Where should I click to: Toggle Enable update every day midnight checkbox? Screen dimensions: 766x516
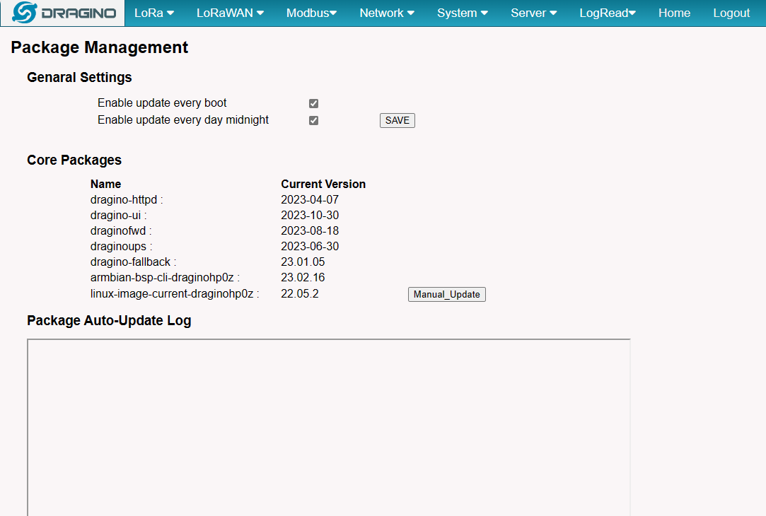coord(313,121)
